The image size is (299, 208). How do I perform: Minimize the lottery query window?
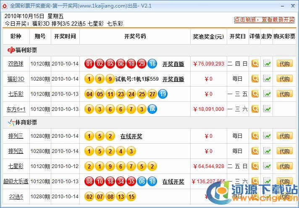click(x=283, y=6)
